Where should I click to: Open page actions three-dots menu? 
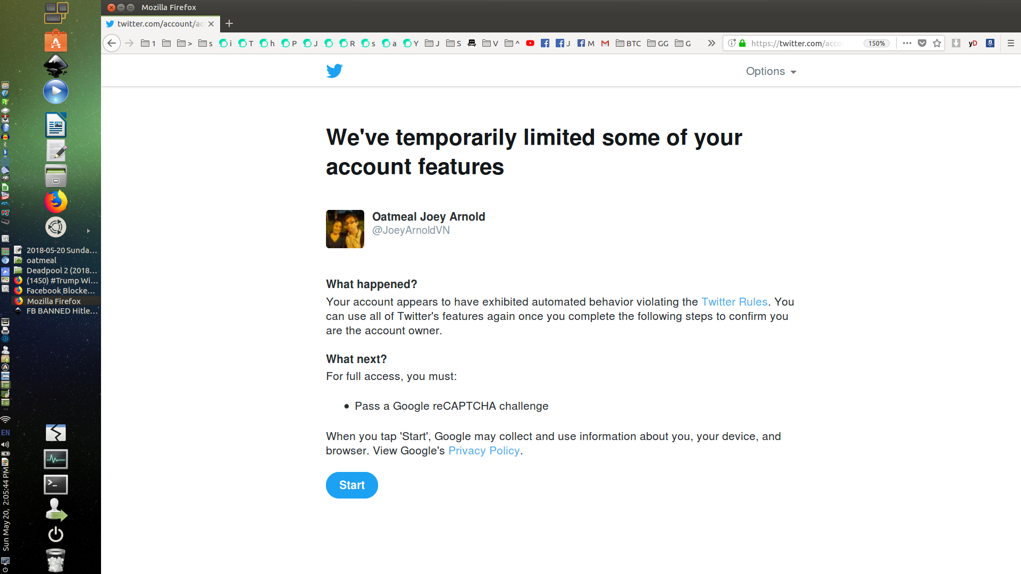(907, 43)
